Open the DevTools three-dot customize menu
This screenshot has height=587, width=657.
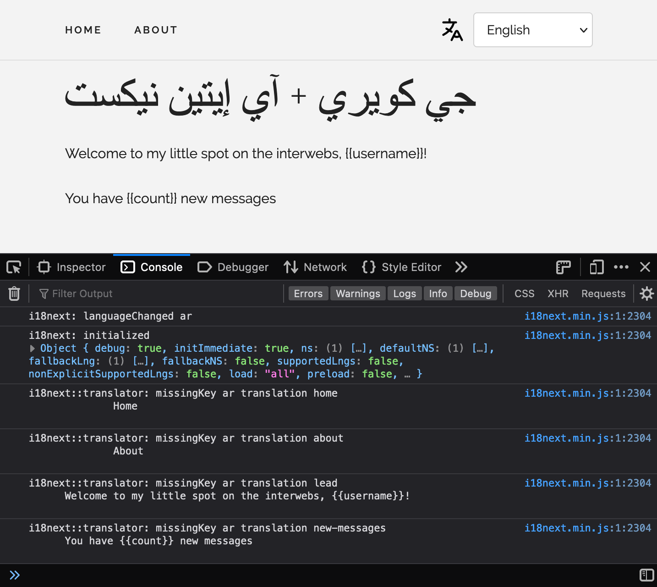click(621, 267)
